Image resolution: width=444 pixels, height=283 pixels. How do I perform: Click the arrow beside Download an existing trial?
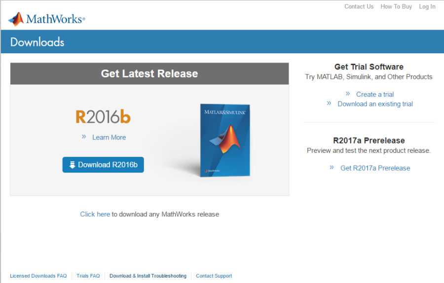(x=329, y=104)
